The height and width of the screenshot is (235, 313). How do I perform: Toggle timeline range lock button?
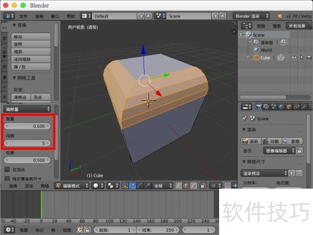[x=88, y=230]
